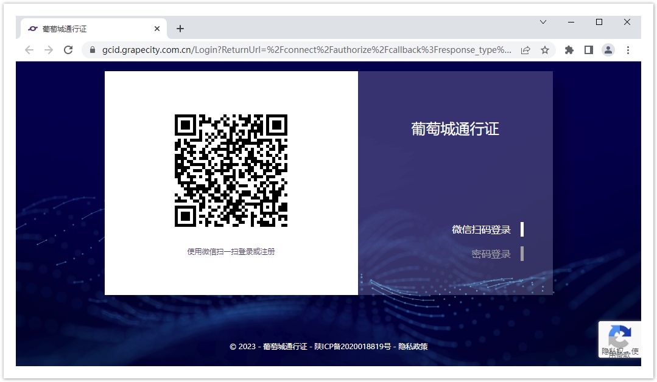Screen dimensions: 657x382
Task: Switch to 密码登录 option
Action: point(491,254)
